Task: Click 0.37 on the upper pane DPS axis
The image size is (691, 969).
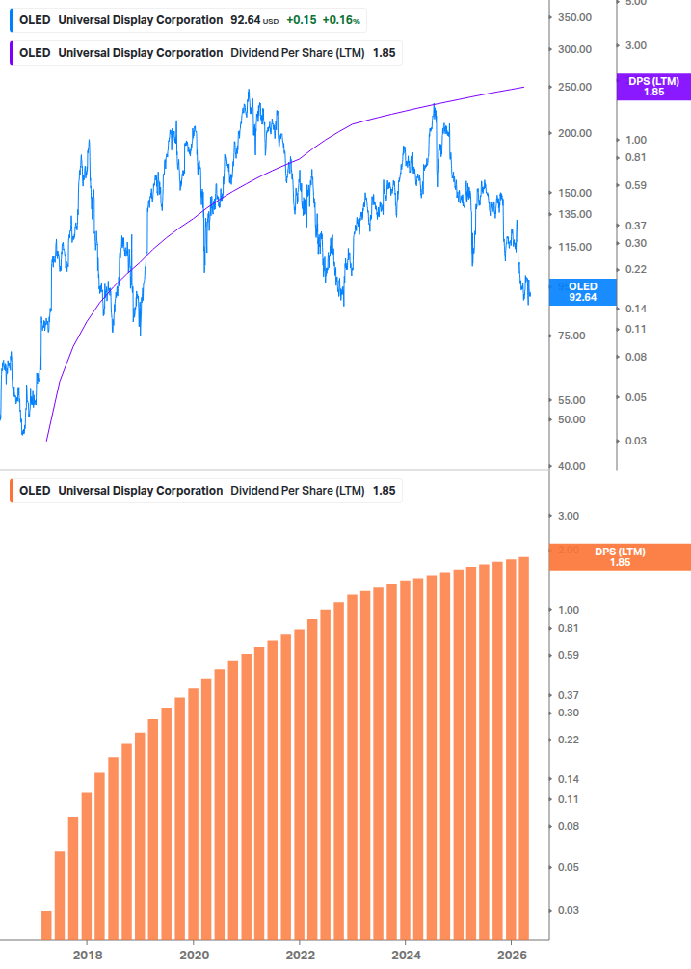Action: (x=635, y=227)
